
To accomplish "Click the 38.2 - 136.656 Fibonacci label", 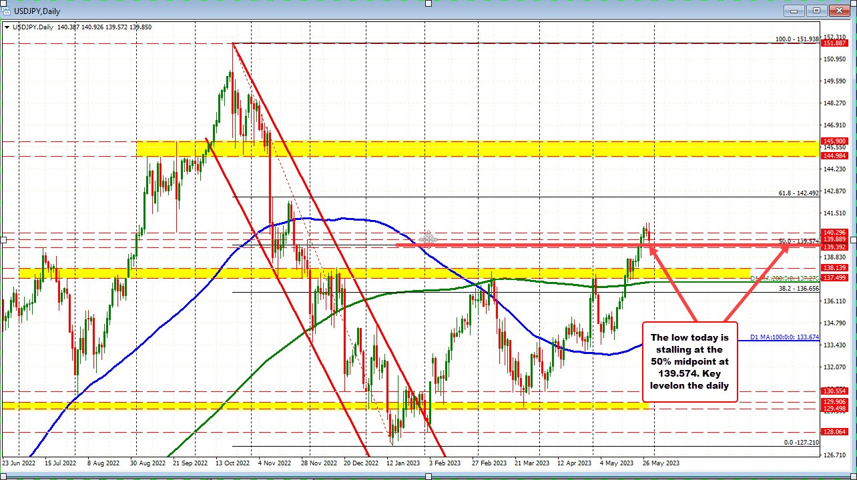I will tap(798, 289).
